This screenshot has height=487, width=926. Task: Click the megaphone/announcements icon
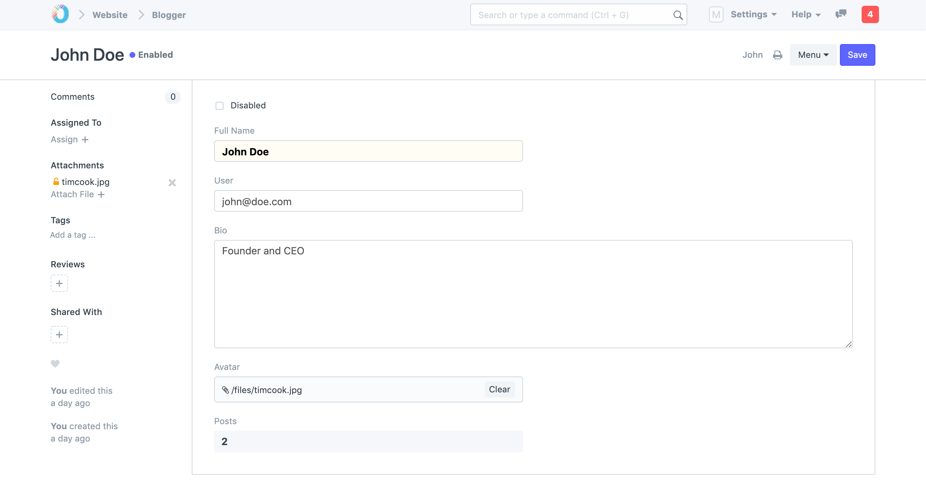(x=841, y=14)
